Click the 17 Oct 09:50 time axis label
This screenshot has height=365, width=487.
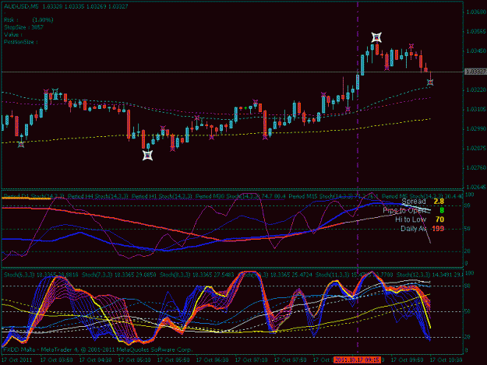pyautogui.click(x=407, y=360)
